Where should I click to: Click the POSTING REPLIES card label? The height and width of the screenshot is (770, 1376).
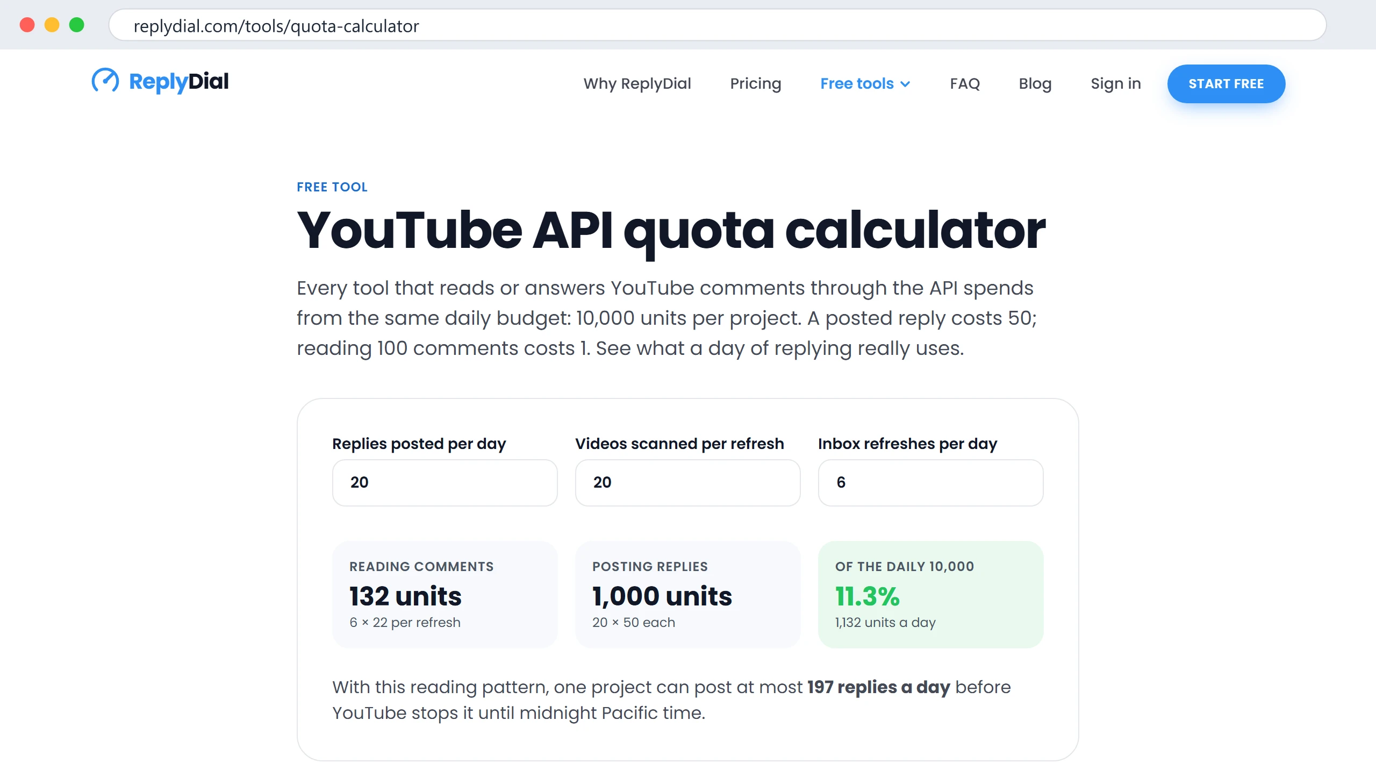pos(650,567)
